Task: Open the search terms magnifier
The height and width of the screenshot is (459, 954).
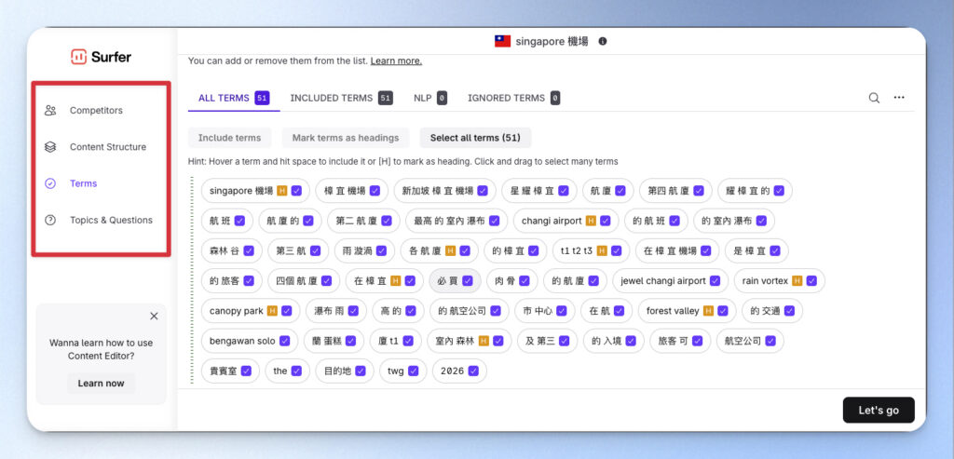Action: (874, 98)
